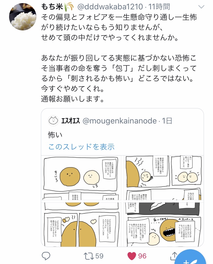Tap the もち米 display name

(x=52, y=7)
